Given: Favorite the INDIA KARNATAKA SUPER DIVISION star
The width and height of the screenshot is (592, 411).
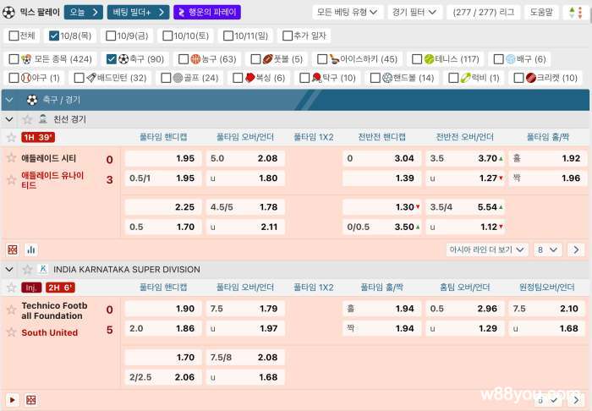Looking at the screenshot, I should (27, 270).
